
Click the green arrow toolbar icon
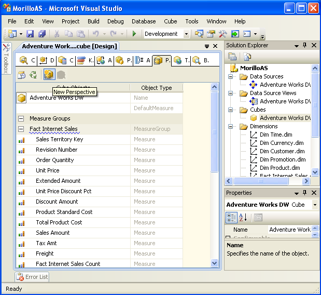(235, 34)
